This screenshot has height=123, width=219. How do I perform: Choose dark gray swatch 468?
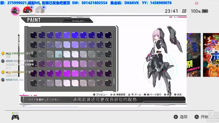click(x=100, y=54)
